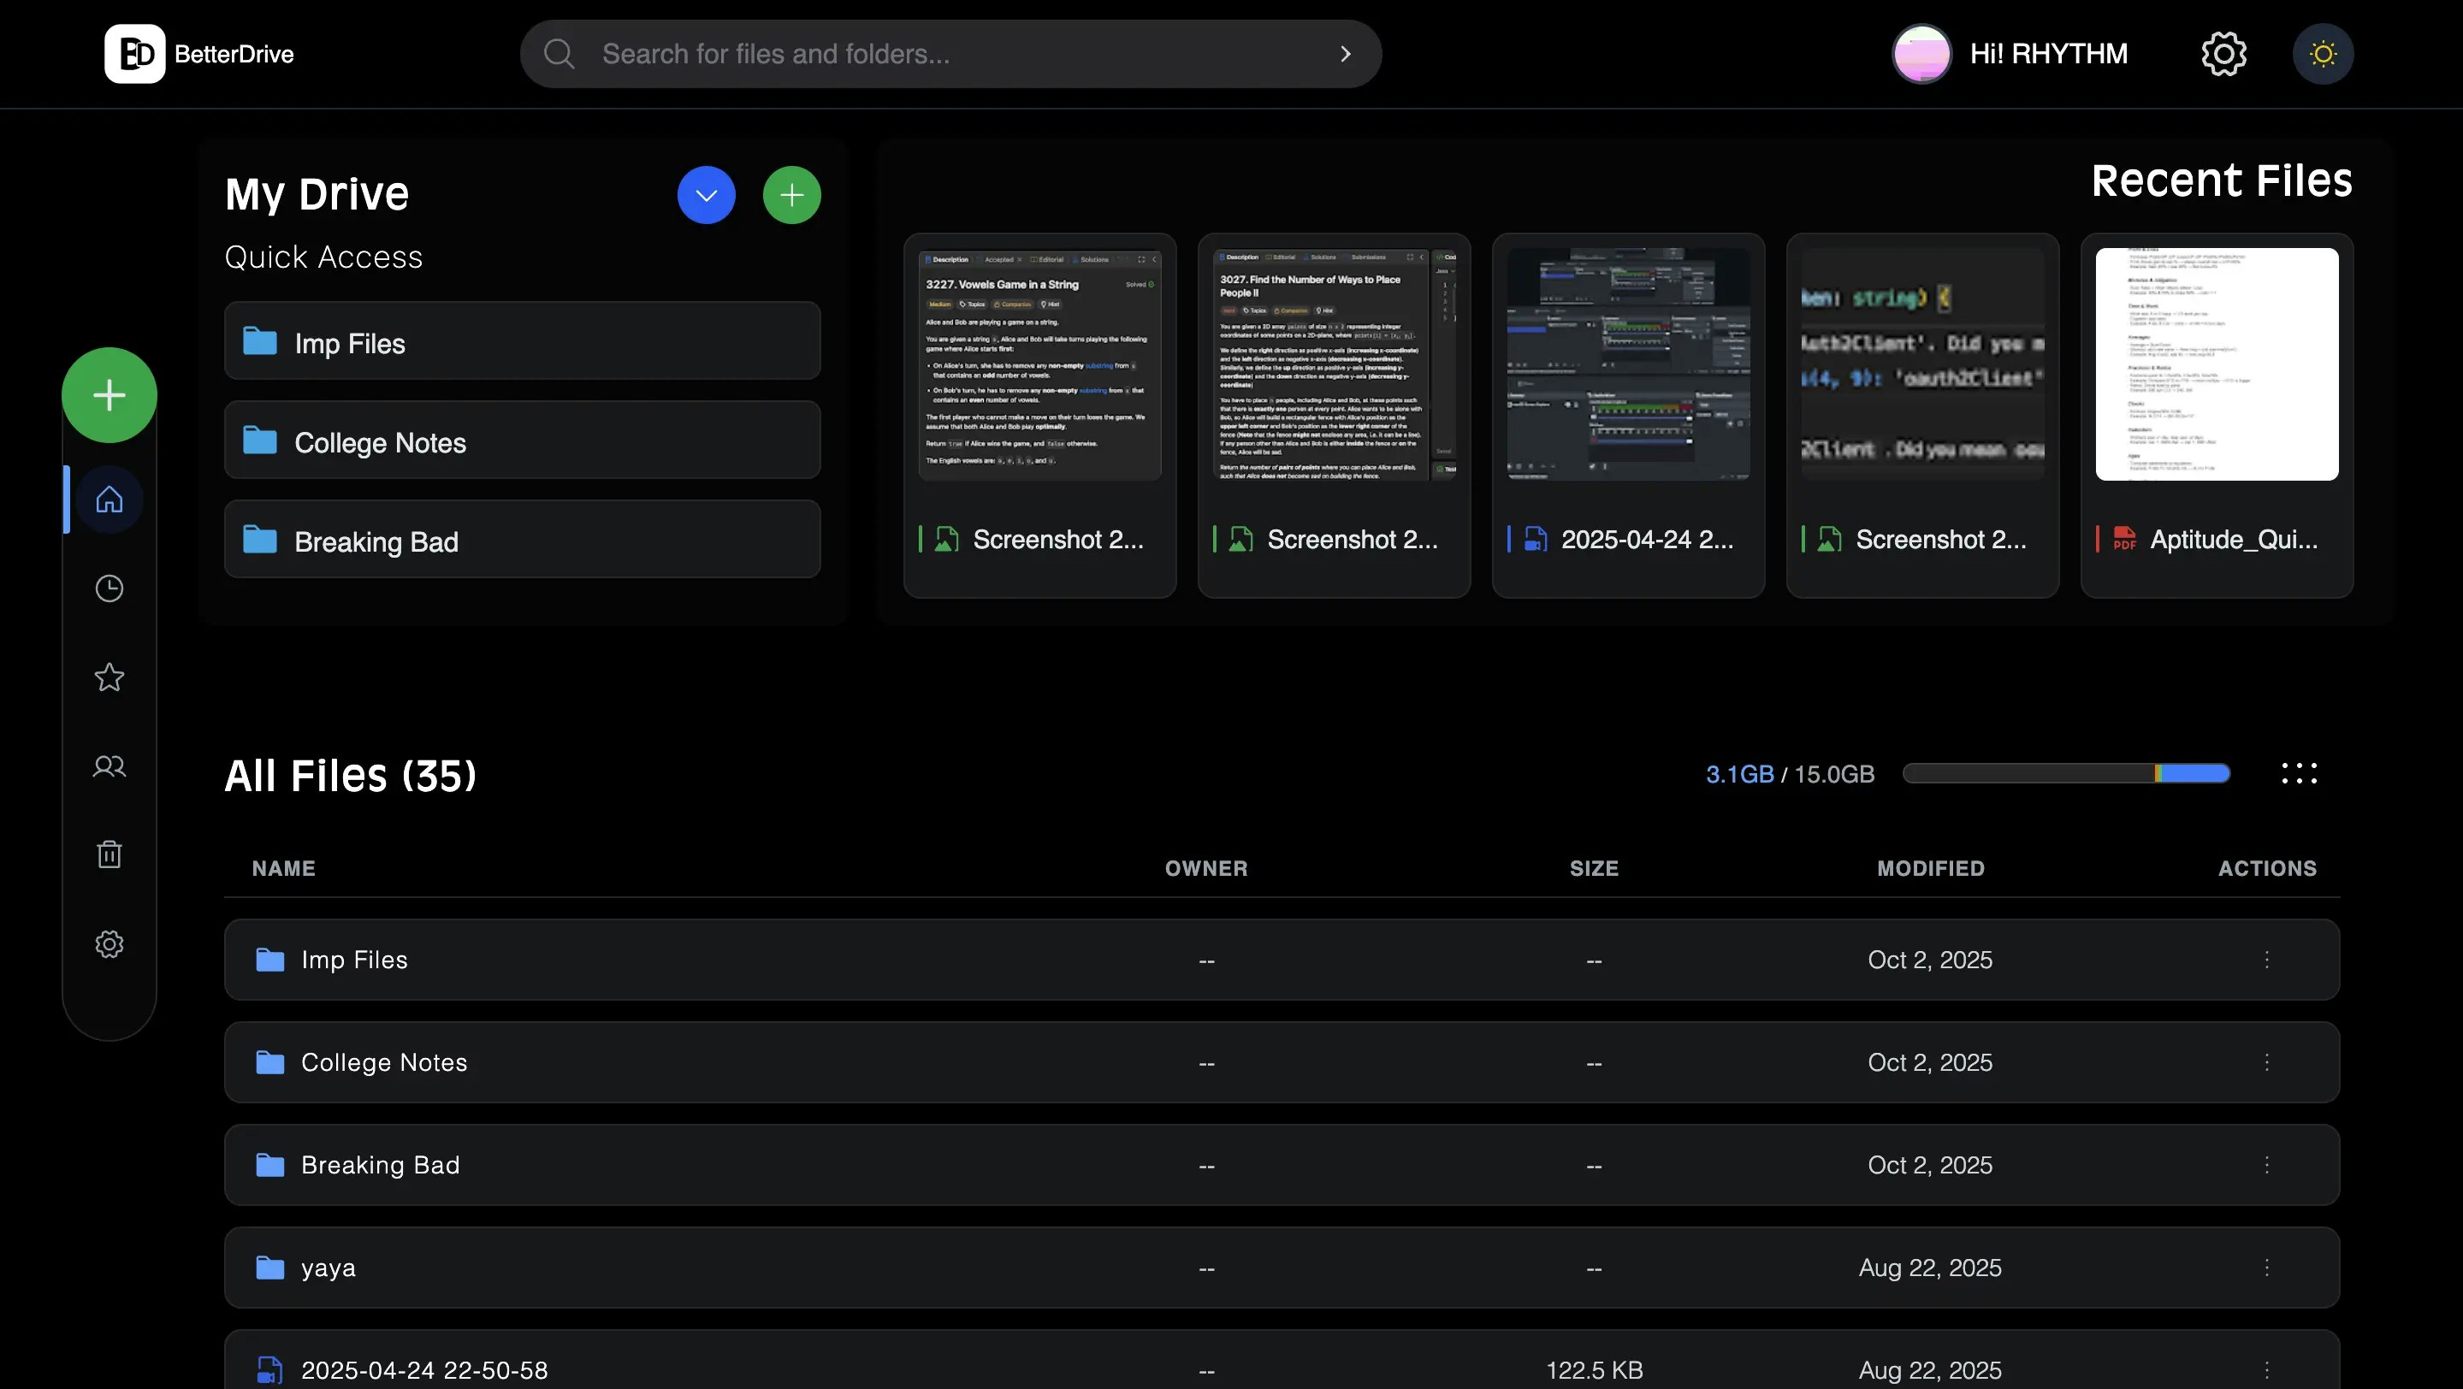This screenshot has height=1389, width=2463.
Task: Toggle light/dark theme with sun button
Action: [x=2323, y=54]
